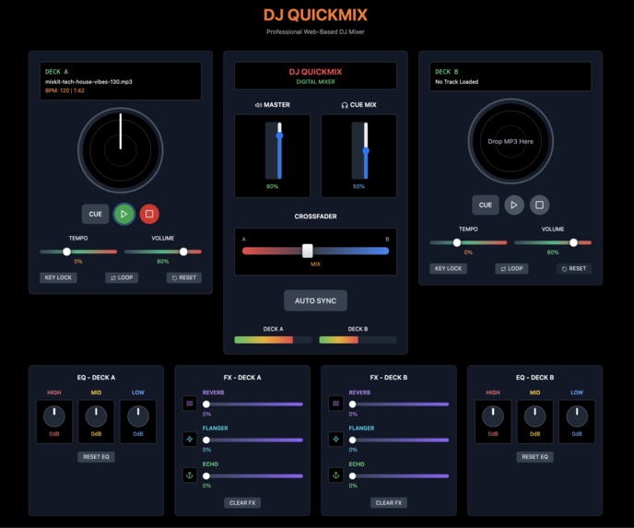Toggle Key Lock on Deck A
Screen dimensions: 634x528
[58, 277]
